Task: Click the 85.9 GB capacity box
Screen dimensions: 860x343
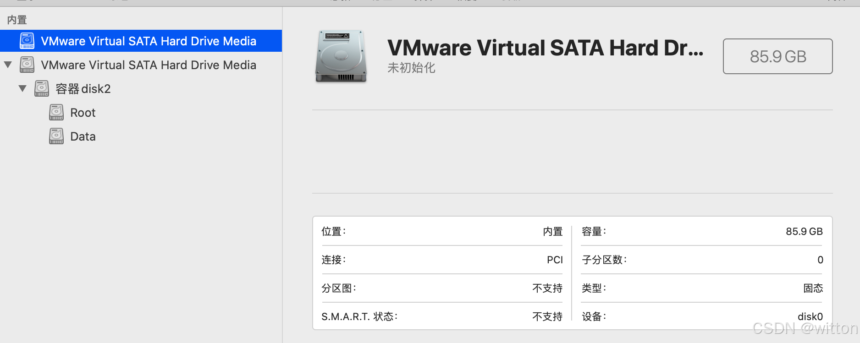Action: click(777, 56)
